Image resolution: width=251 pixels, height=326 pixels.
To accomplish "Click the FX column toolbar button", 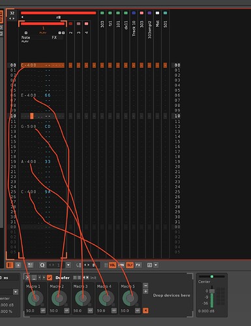I will point(138,265).
